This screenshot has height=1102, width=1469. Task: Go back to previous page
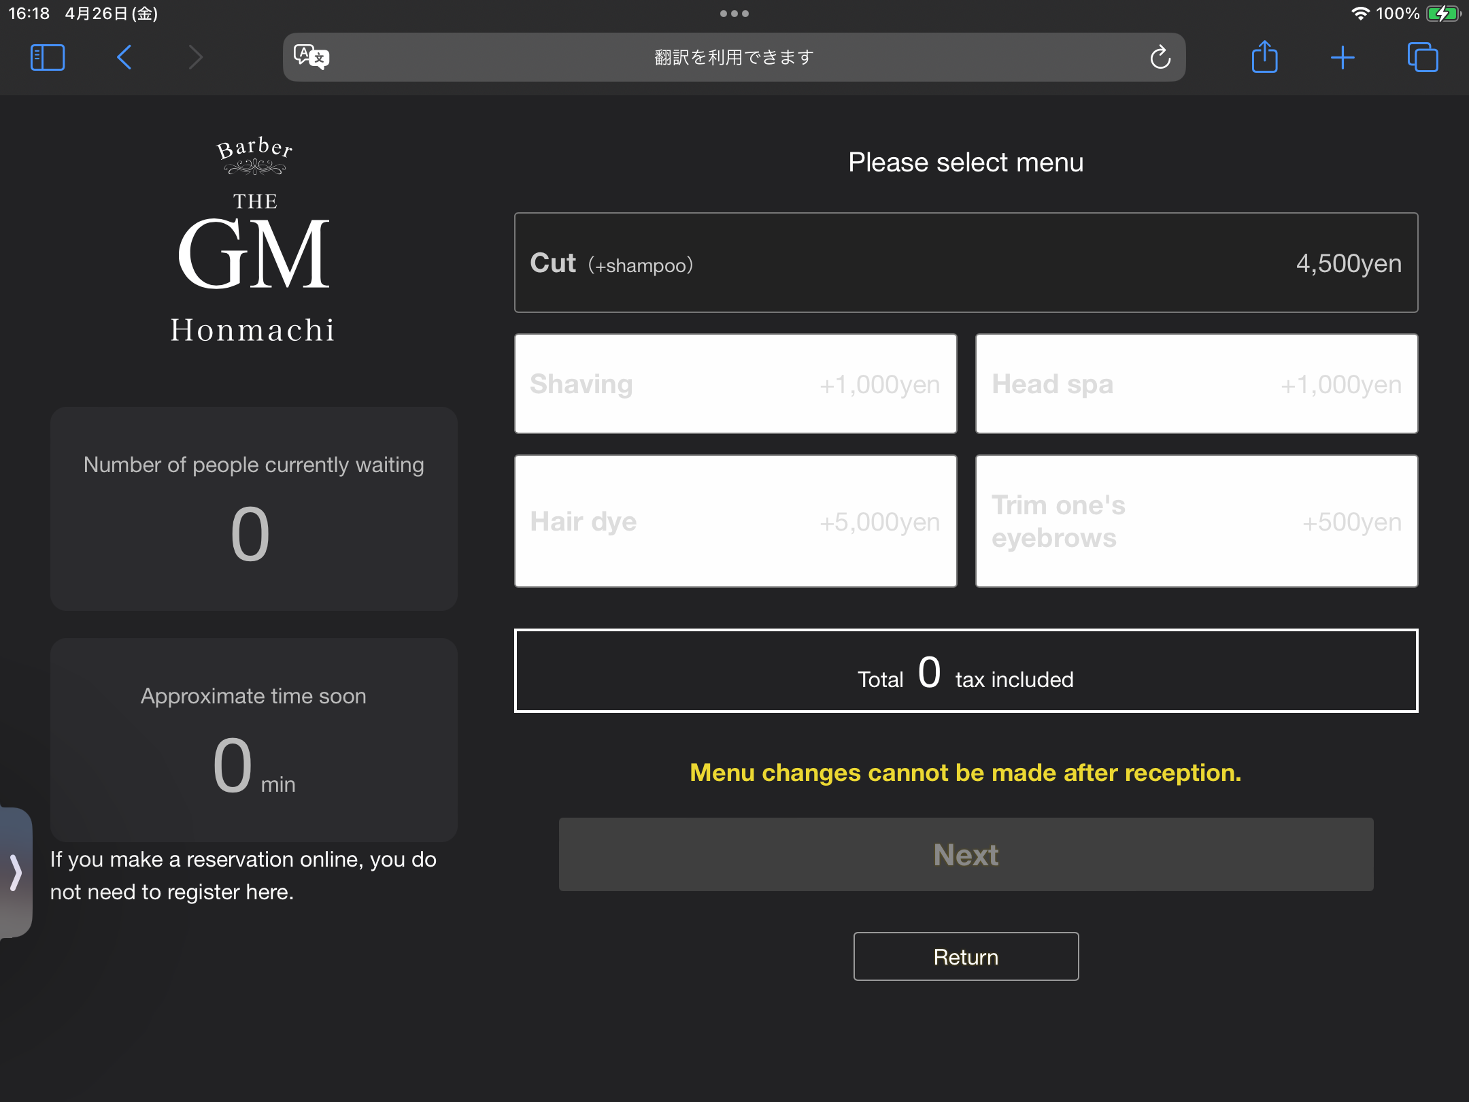pos(124,58)
